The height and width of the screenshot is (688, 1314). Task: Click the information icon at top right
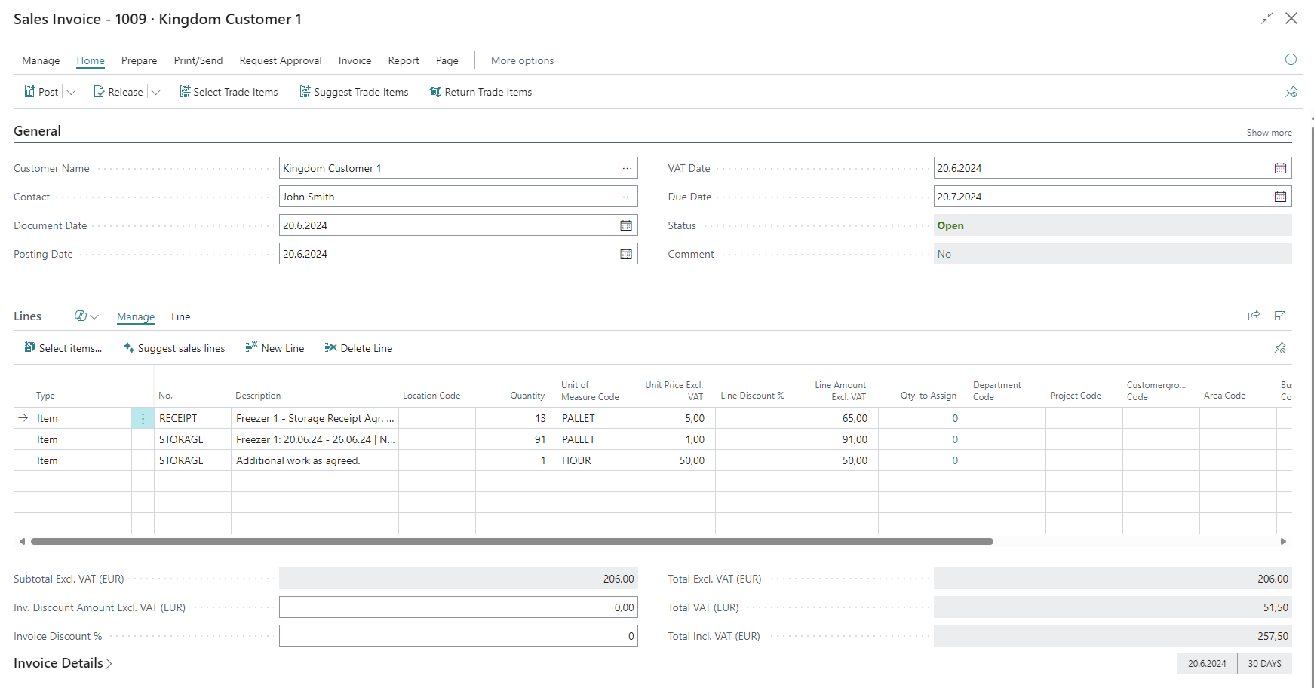pyautogui.click(x=1291, y=60)
